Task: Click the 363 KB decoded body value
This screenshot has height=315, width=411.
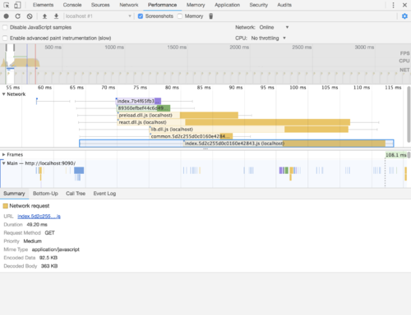Action: point(49,266)
